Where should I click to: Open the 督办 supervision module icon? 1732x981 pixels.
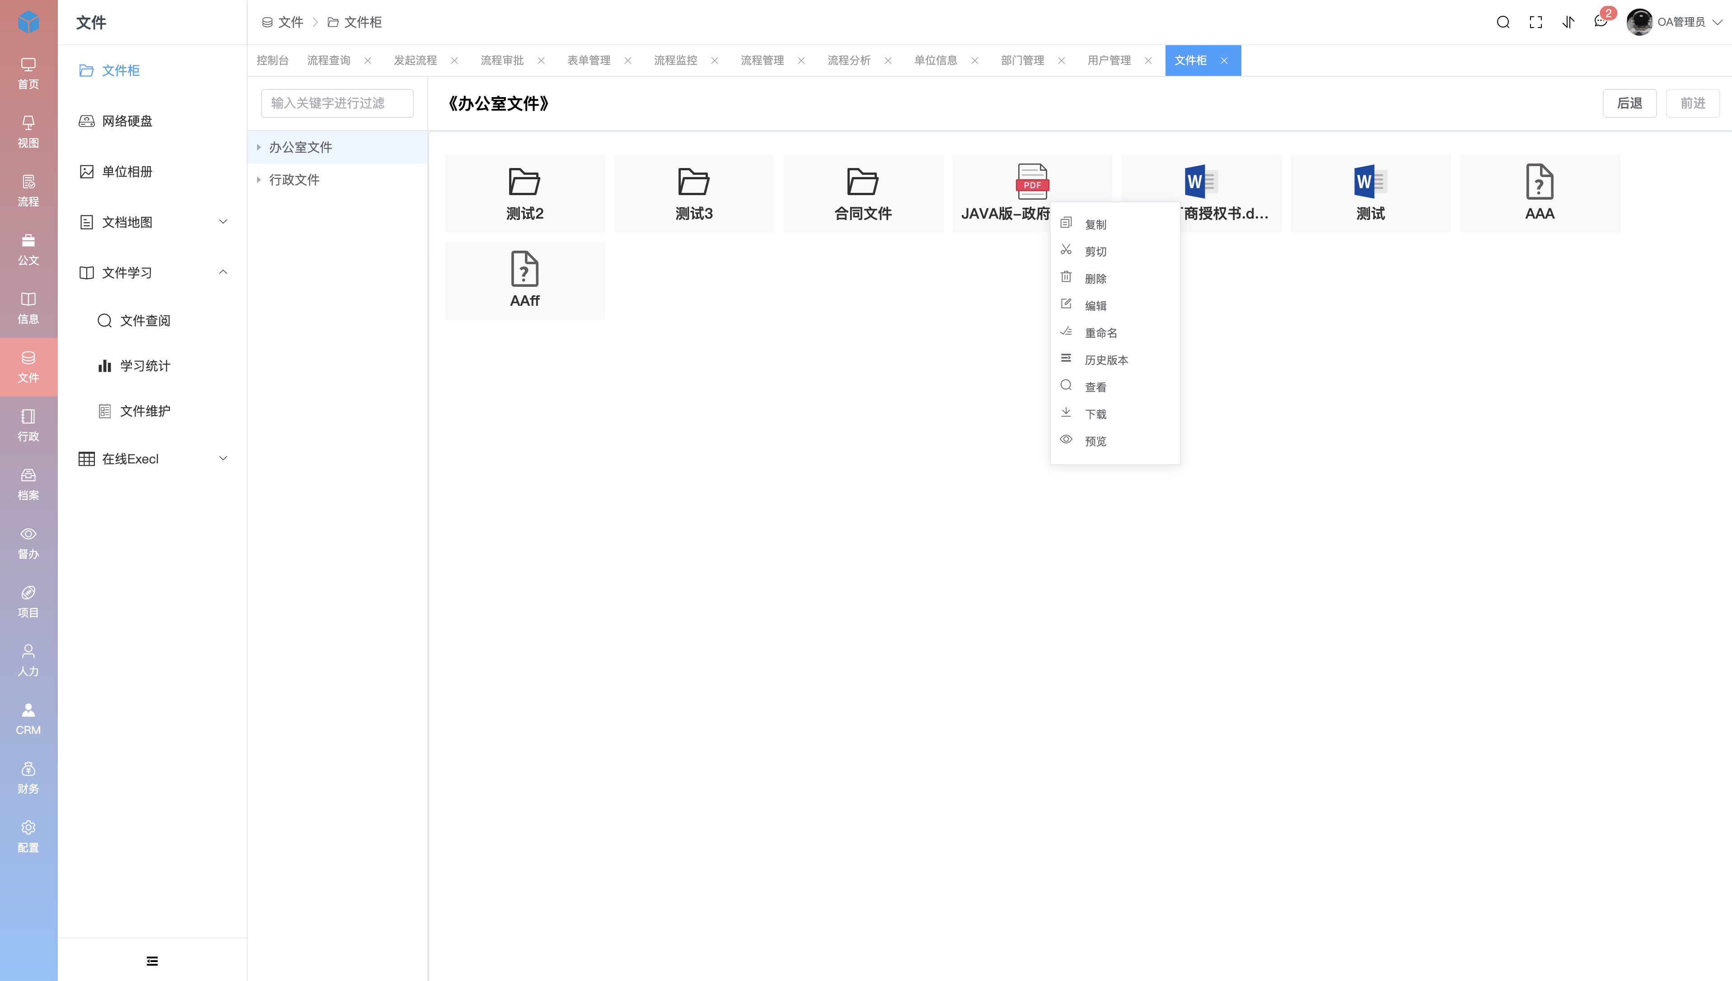[28, 543]
